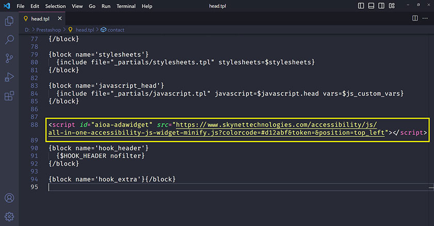Image resolution: width=434 pixels, height=226 pixels.
Task: Toggle primary side bar layout icon
Action: coord(361,6)
